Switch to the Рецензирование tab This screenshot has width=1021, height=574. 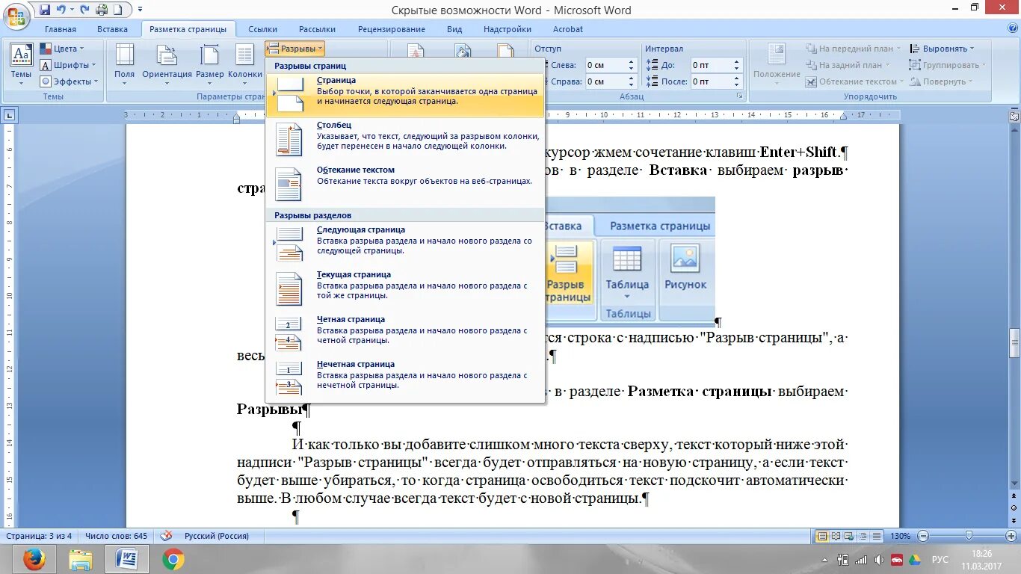coord(392,29)
